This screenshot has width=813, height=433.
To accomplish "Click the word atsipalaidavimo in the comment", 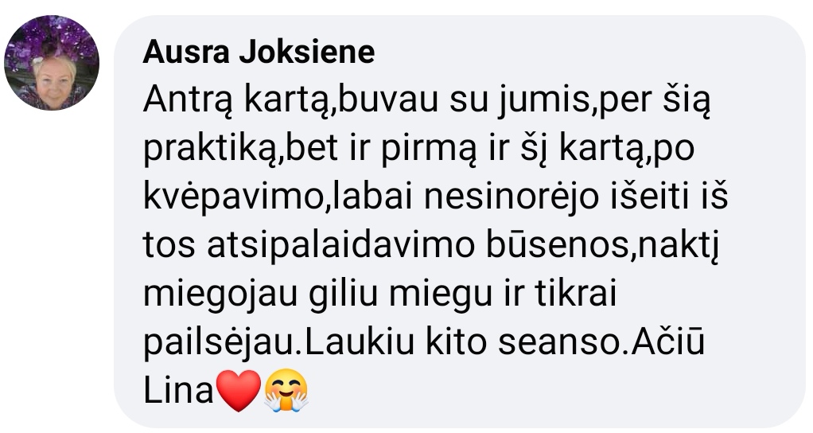I will (x=340, y=246).
